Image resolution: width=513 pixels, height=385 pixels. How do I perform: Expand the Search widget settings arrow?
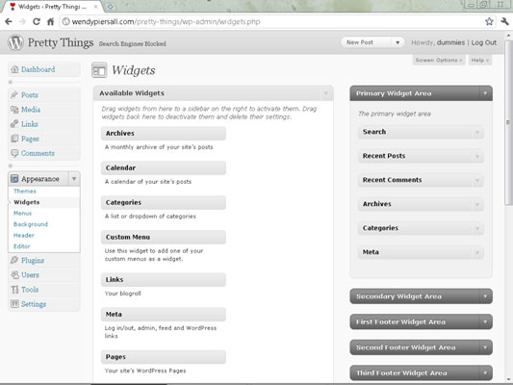point(477,132)
